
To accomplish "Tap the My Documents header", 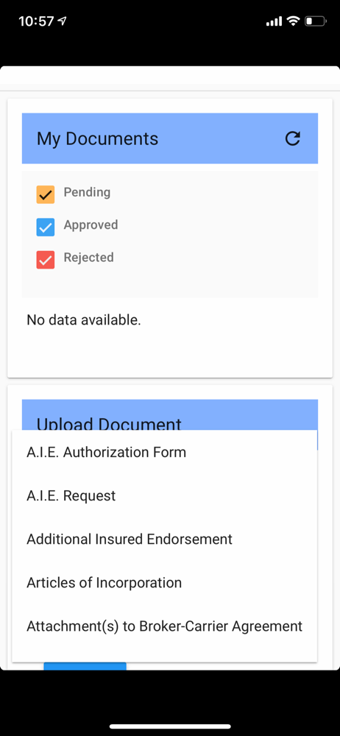I will pos(98,139).
